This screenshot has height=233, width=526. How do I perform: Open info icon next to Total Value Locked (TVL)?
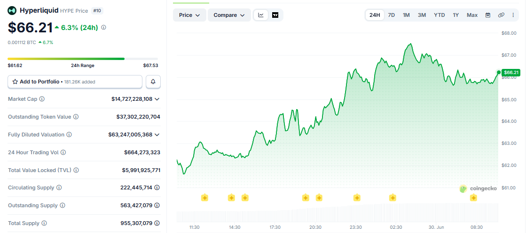(x=76, y=170)
